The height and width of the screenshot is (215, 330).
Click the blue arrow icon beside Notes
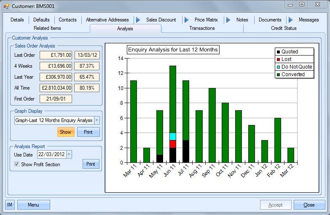point(228,20)
